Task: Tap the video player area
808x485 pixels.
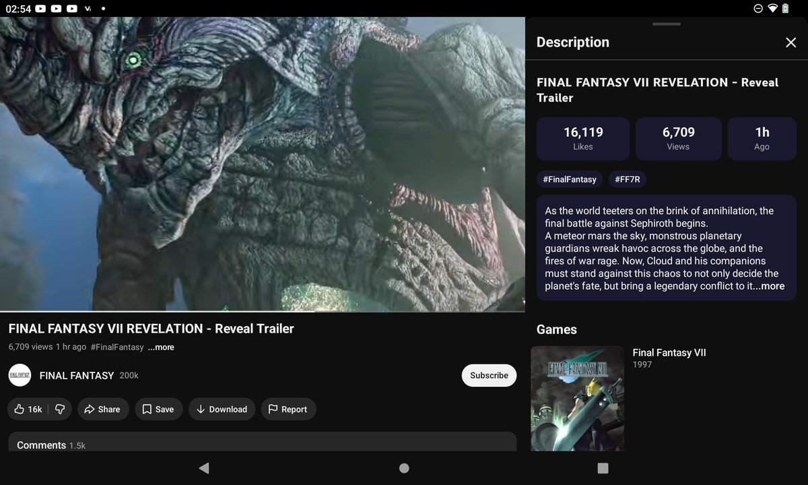Action: coord(263,164)
